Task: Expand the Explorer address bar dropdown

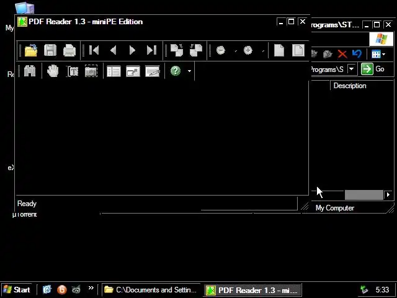Action: (x=352, y=69)
